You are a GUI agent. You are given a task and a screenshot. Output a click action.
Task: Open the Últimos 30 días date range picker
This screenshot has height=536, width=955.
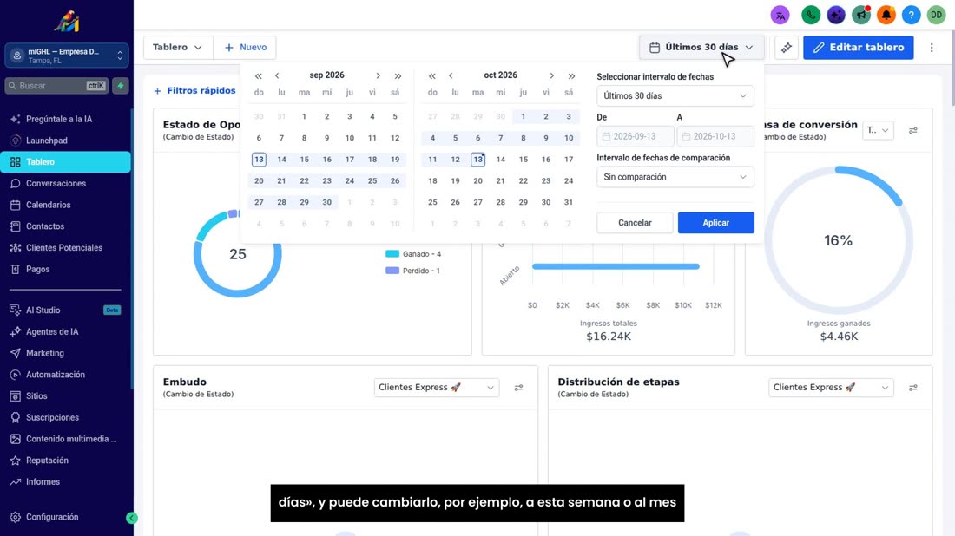point(701,48)
